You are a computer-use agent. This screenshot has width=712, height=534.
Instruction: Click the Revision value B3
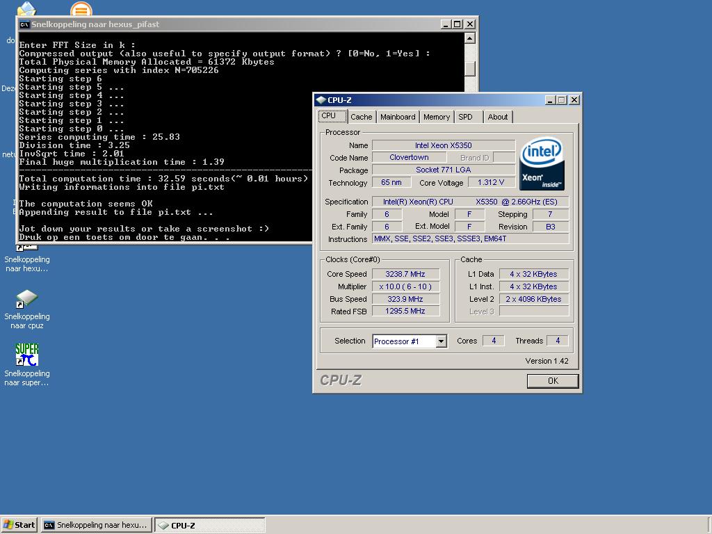(551, 227)
